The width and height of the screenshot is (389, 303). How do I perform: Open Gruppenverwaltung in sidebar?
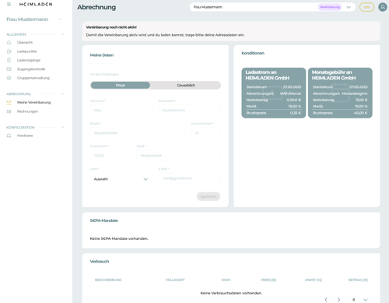coord(33,78)
